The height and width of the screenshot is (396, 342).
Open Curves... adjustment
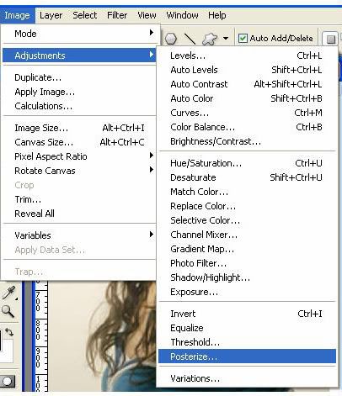point(247,113)
